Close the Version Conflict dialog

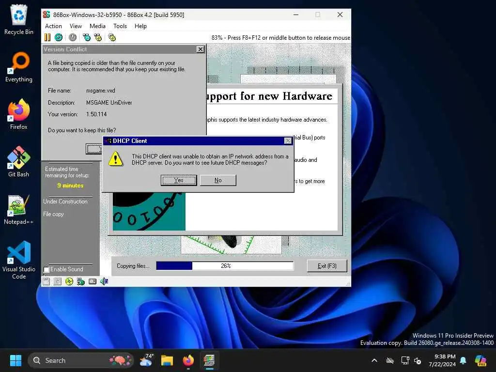pyautogui.click(x=200, y=49)
